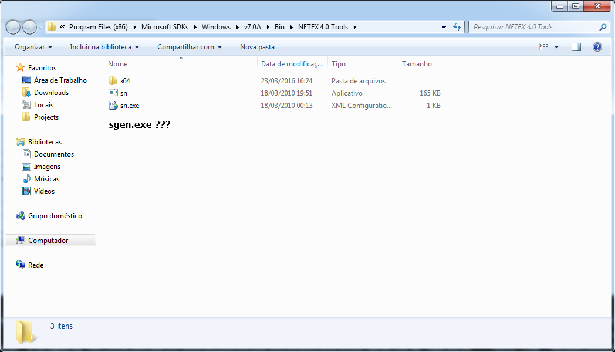Click the Locais recent places icon
This screenshot has height=352, width=615.
pos(26,104)
